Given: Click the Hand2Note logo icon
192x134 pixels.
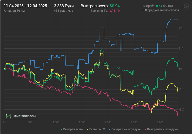Looking at the screenshot, I should tap(9, 116).
